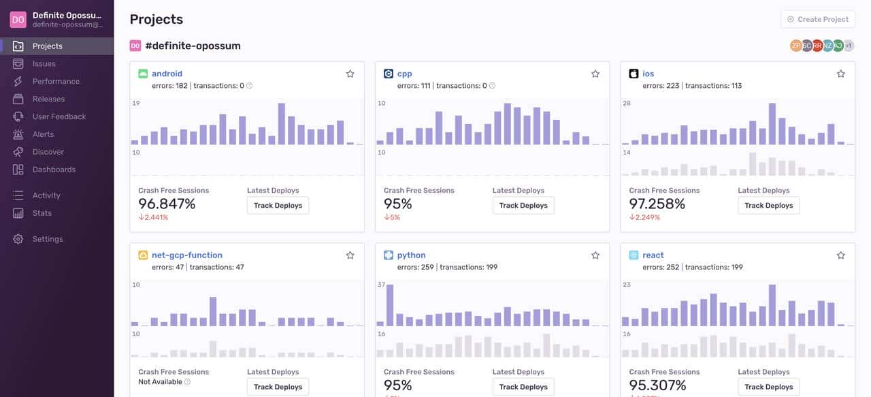Viewport: 871px width, 397px height.
Task: Toggle the star on ios project
Action: [841, 74]
